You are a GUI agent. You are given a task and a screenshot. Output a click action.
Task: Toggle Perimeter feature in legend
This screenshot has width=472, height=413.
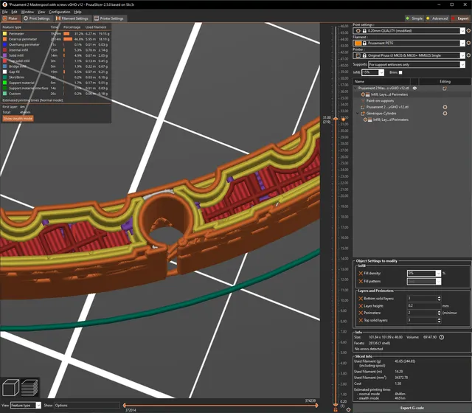(x=16, y=34)
